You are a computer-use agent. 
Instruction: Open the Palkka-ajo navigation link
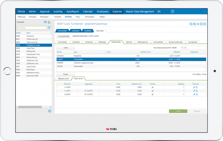point(21,17)
